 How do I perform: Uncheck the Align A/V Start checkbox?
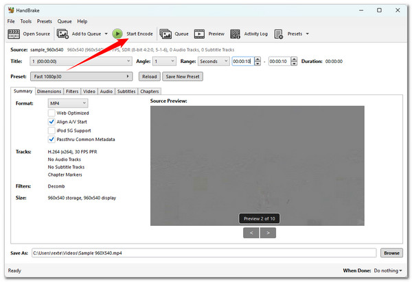[x=51, y=122]
